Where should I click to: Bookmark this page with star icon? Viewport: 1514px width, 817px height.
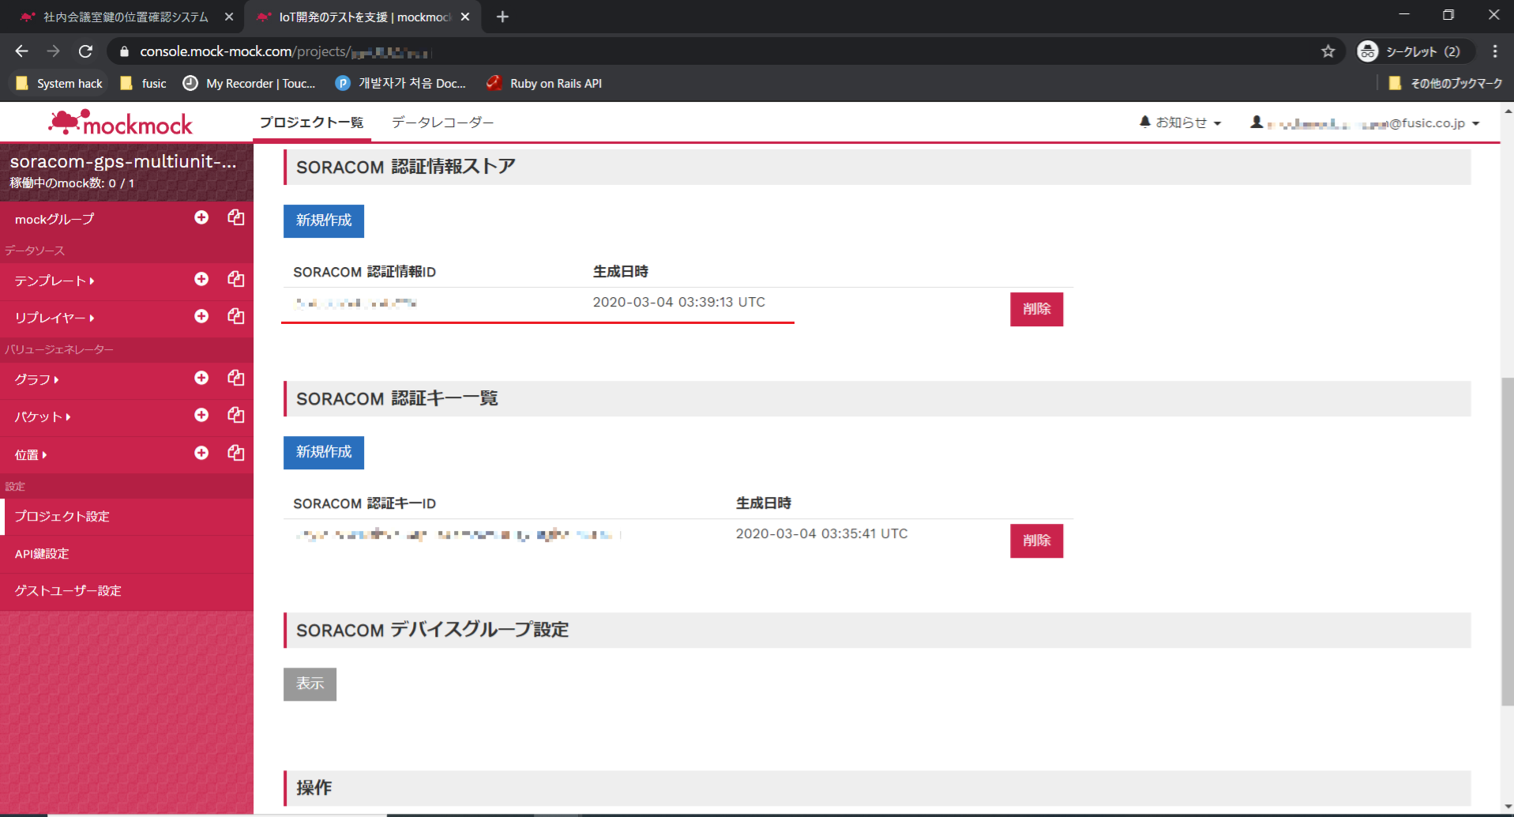tap(1328, 51)
